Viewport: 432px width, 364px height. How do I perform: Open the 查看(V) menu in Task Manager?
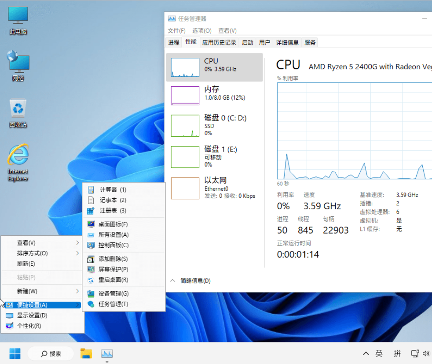(227, 31)
